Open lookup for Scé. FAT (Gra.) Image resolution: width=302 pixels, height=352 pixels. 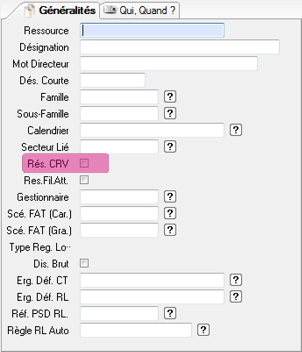[x=170, y=230]
